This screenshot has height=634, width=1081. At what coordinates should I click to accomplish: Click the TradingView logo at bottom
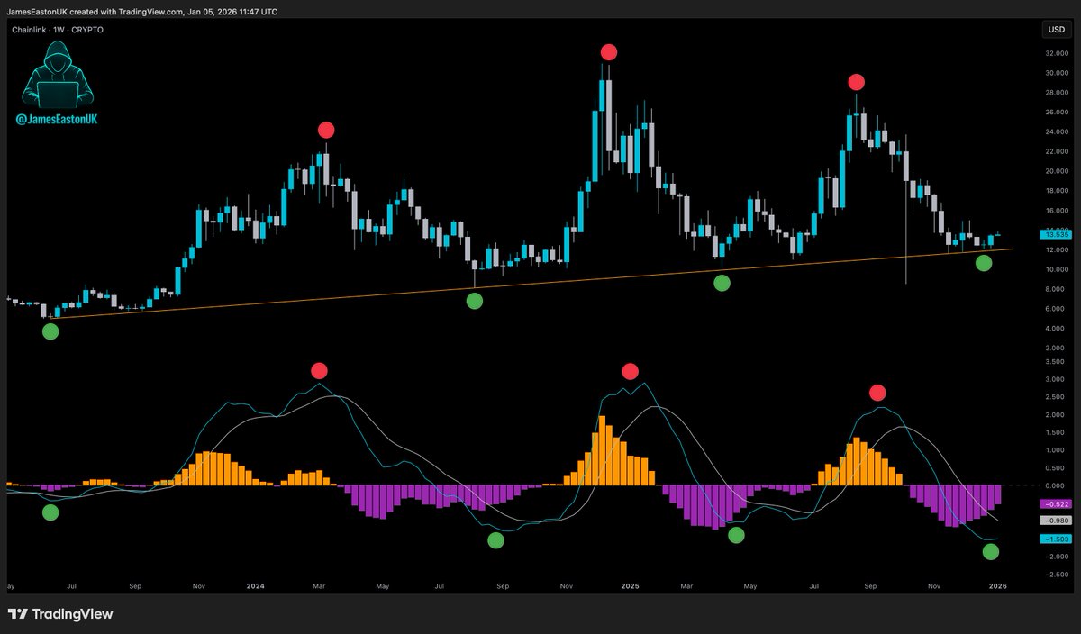click(60, 614)
